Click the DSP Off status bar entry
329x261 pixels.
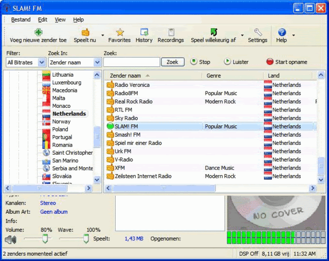(248, 254)
